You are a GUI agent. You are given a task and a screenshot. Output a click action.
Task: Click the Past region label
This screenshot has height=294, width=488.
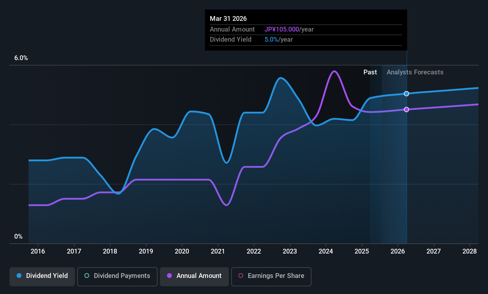[x=370, y=72]
